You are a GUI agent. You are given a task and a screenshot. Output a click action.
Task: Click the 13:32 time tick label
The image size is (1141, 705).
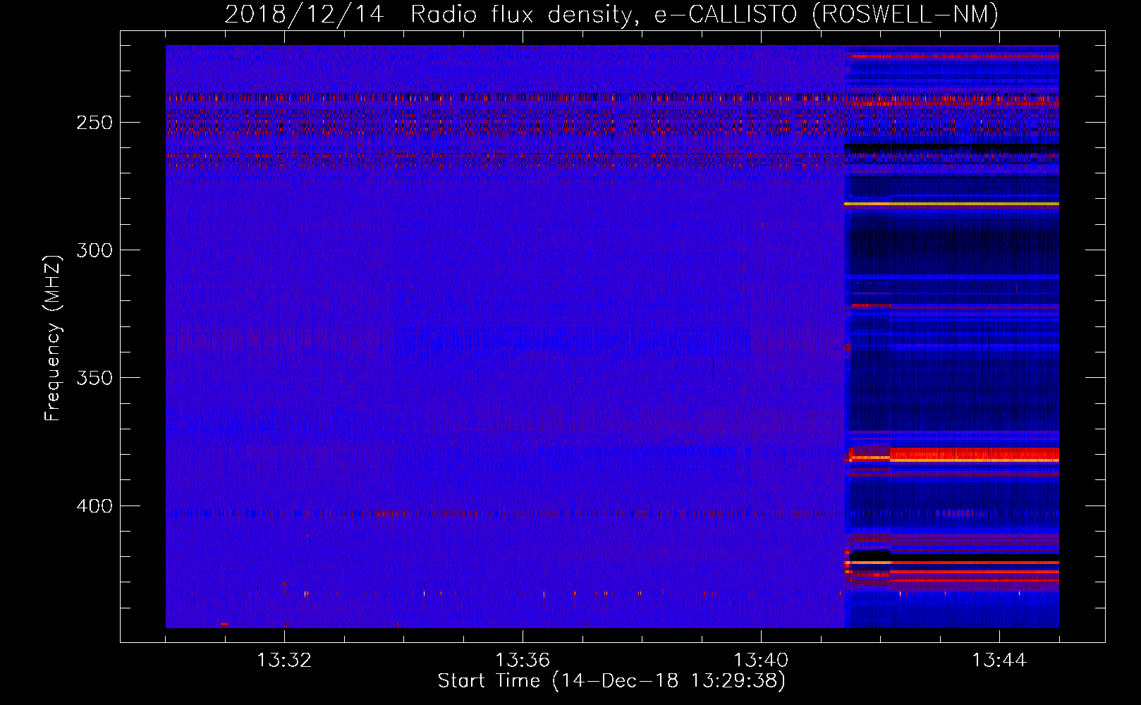[284, 661]
